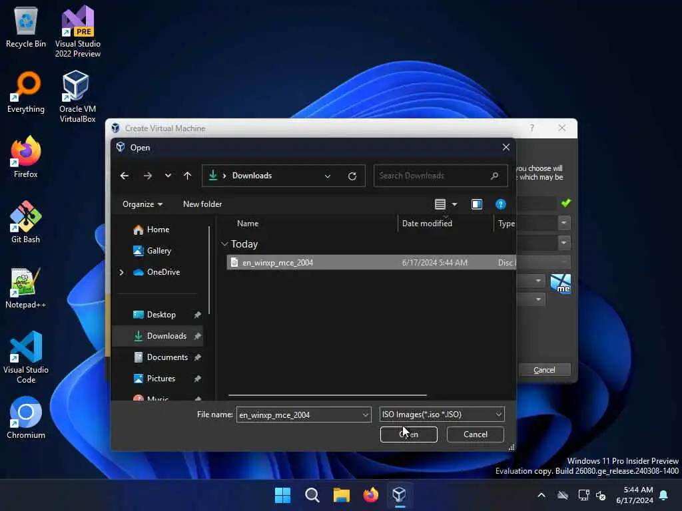Open Firefox from the taskbar
The width and height of the screenshot is (682, 511).
pyautogui.click(x=370, y=495)
